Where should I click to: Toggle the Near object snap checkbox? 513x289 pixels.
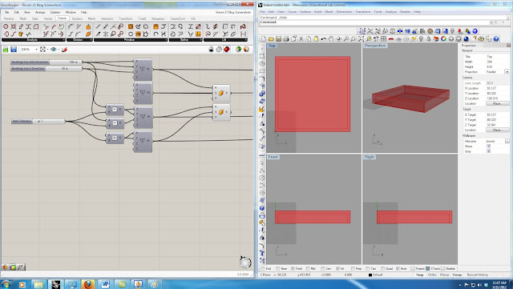pyautogui.click(x=277, y=269)
